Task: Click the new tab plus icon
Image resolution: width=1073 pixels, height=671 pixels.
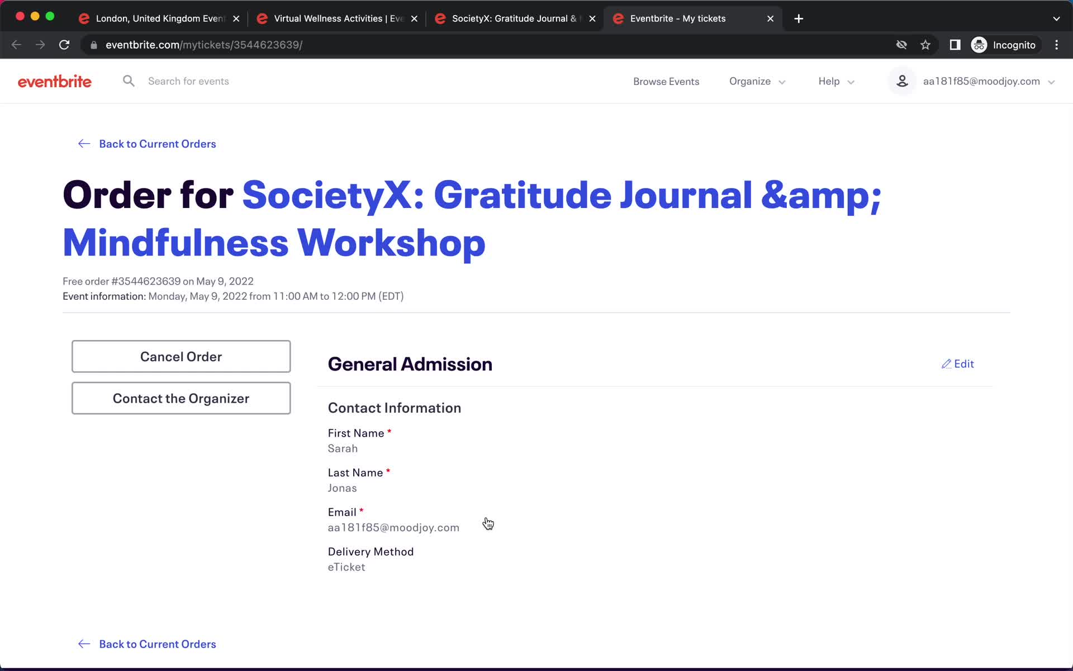Action: point(798,18)
